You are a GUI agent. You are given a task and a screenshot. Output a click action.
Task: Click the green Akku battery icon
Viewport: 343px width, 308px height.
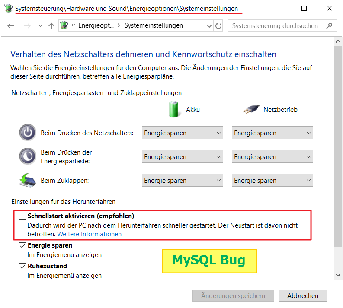(x=174, y=109)
